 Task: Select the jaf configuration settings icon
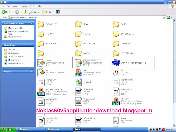coord(41,73)
